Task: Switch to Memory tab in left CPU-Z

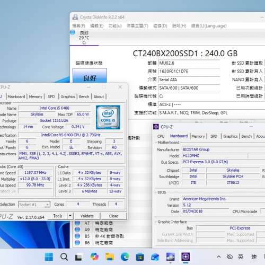Action: pos(36,96)
